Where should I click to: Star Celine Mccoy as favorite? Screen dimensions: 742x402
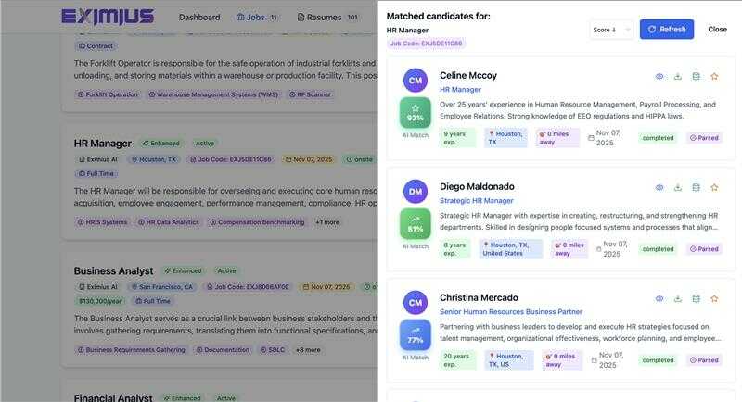coord(714,76)
